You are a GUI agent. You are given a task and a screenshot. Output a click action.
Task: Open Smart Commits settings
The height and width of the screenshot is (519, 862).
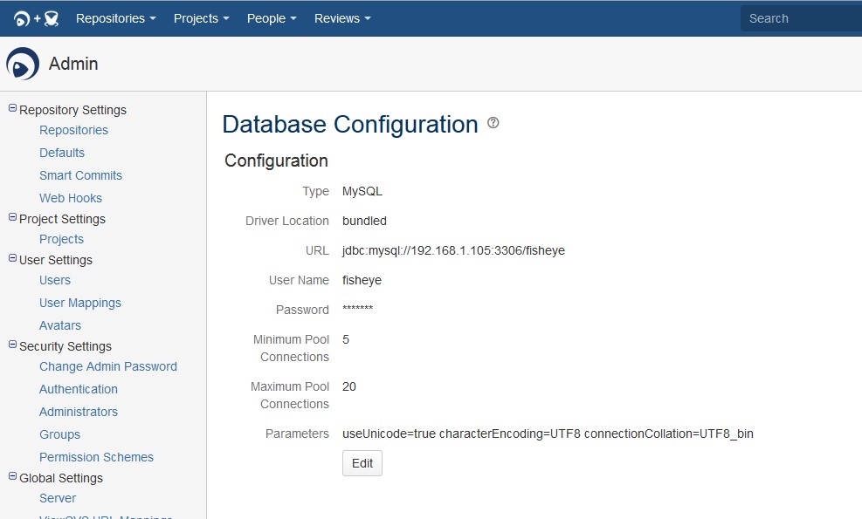click(x=81, y=175)
